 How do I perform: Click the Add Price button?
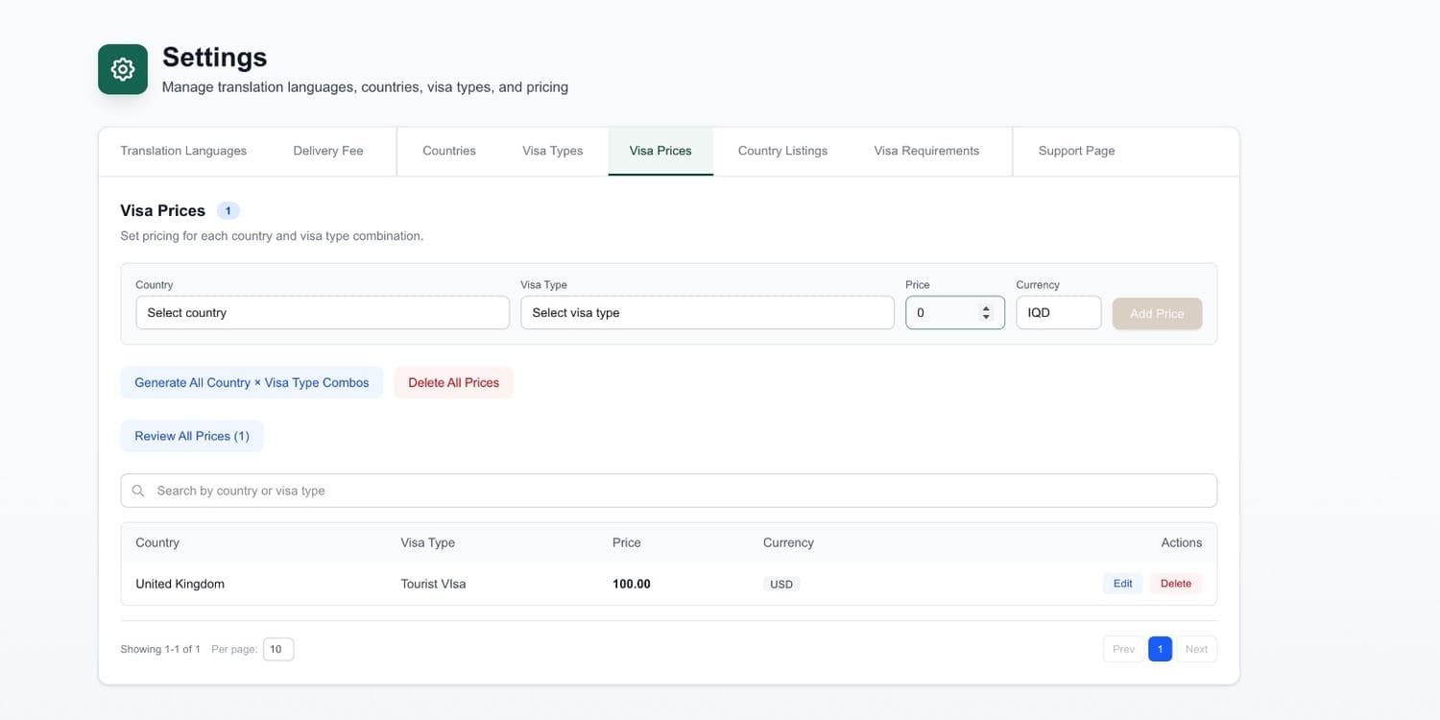1157,314
